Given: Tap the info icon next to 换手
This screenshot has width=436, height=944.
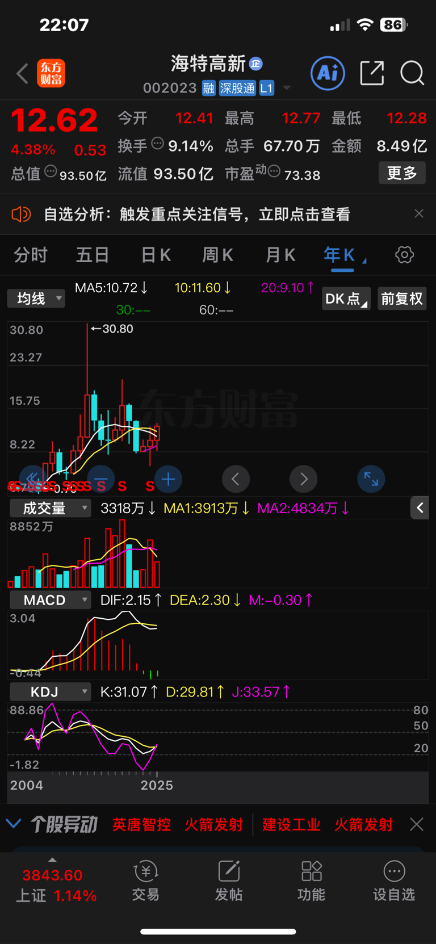Looking at the screenshot, I should (x=158, y=144).
